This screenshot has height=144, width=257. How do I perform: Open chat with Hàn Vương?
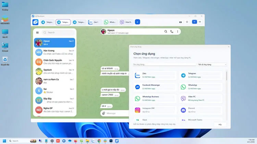click(x=54, y=52)
